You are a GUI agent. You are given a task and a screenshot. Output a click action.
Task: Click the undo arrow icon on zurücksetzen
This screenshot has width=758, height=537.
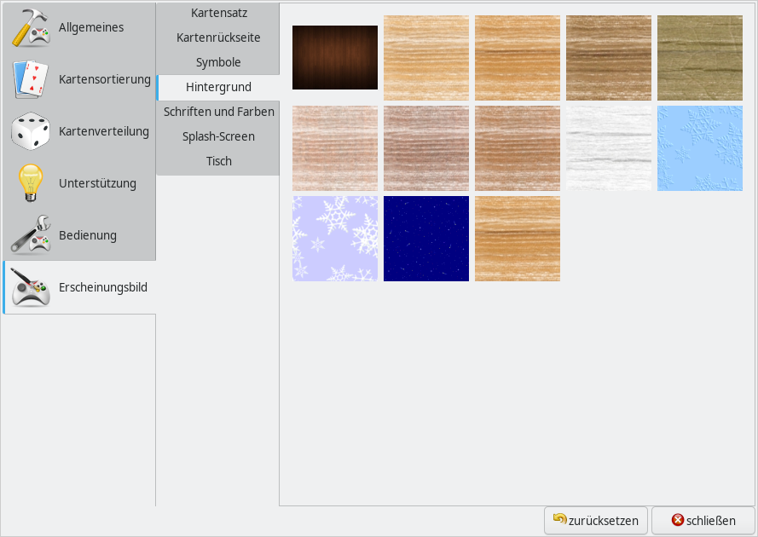(559, 519)
